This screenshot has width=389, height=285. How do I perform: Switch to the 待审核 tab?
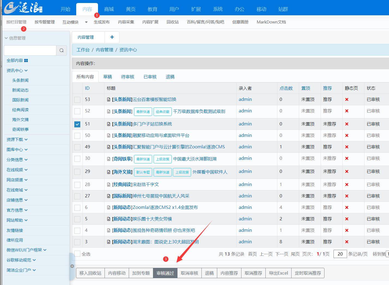(128, 77)
